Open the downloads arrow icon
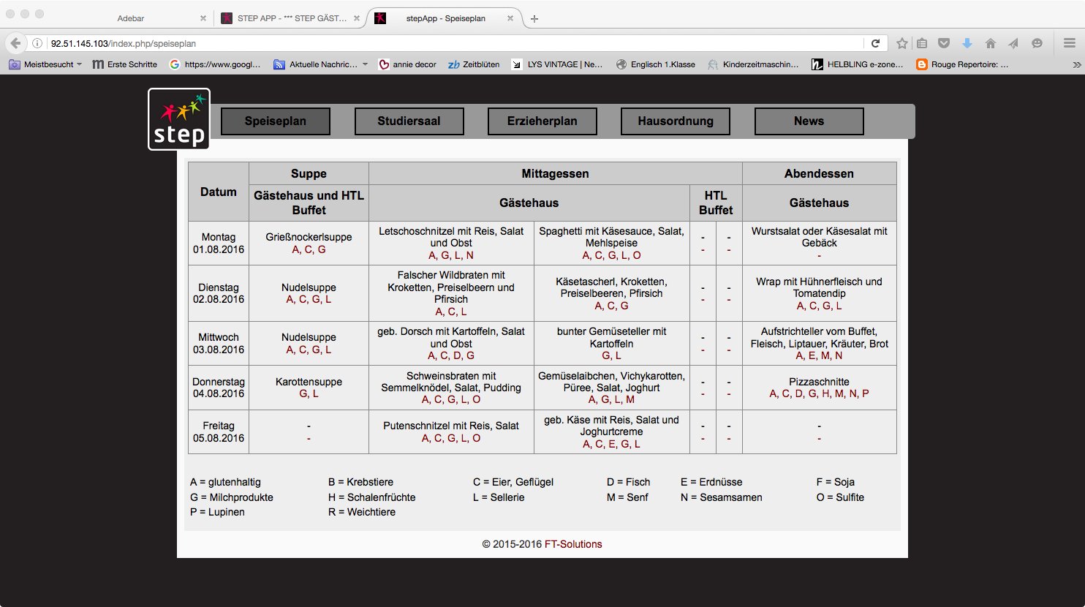Viewport: 1085px width, 607px height. pyautogui.click(x=967, y=43)
